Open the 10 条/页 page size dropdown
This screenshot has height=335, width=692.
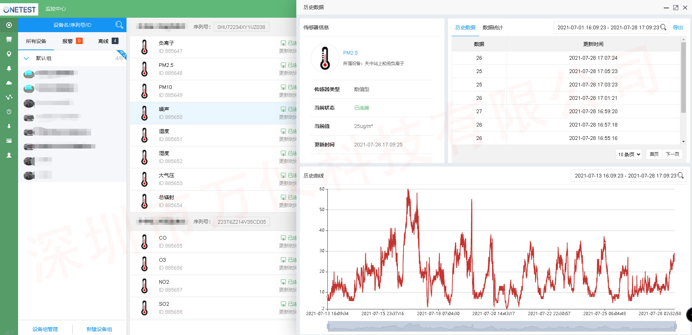(628, 154)
